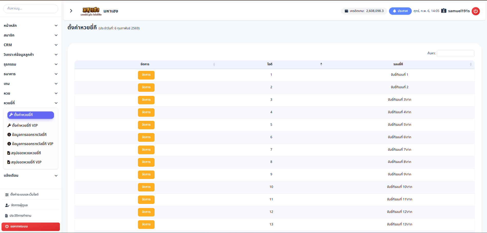Open admin management user icon

[x=7, y=205]
